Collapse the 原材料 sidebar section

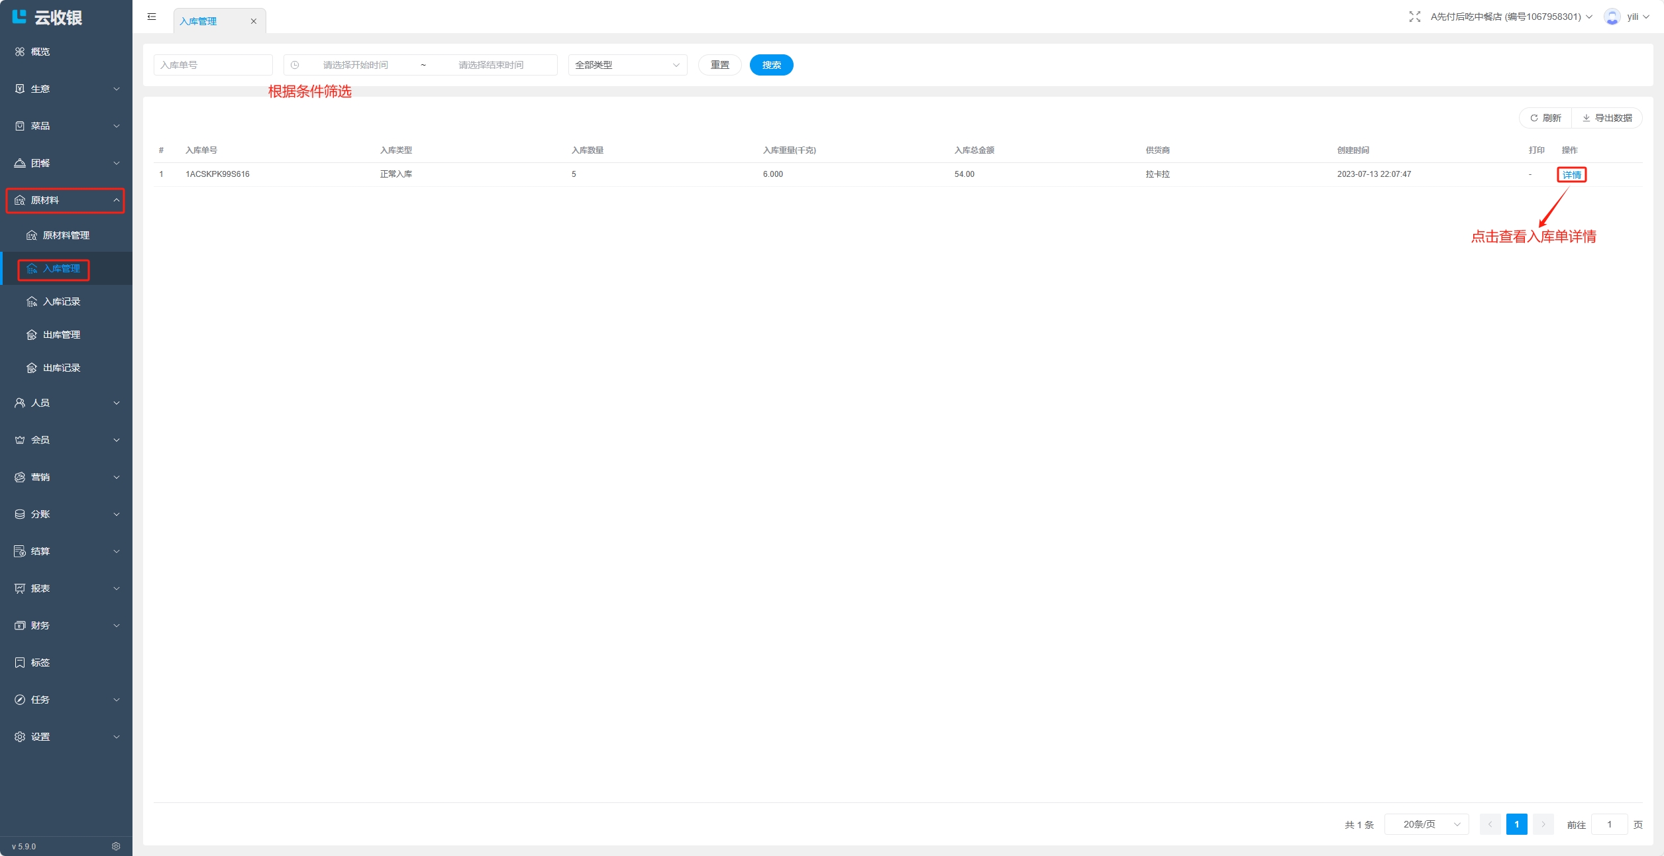65,200
